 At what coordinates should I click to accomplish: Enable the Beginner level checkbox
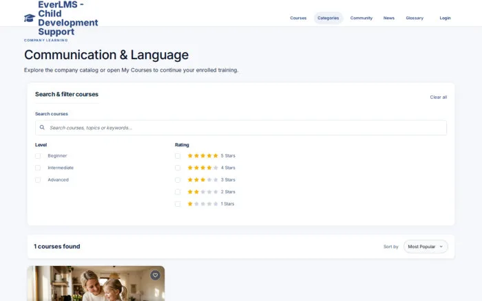[38, 156]
